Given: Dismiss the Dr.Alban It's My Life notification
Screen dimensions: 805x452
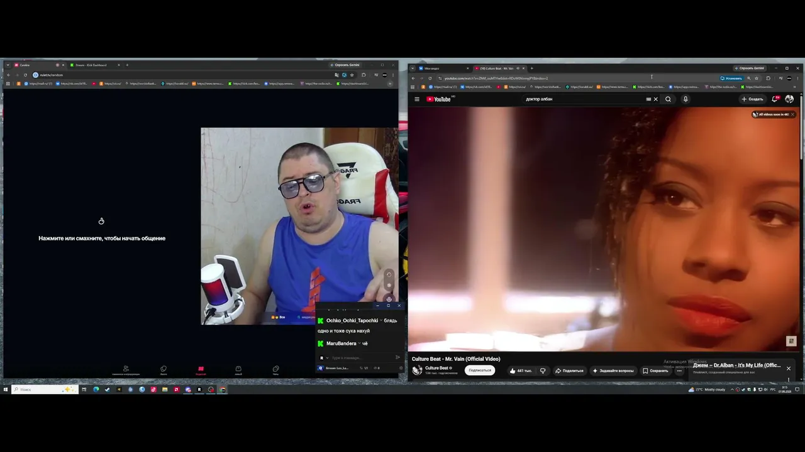Looking at the screenshot, I should click(788, 369).
